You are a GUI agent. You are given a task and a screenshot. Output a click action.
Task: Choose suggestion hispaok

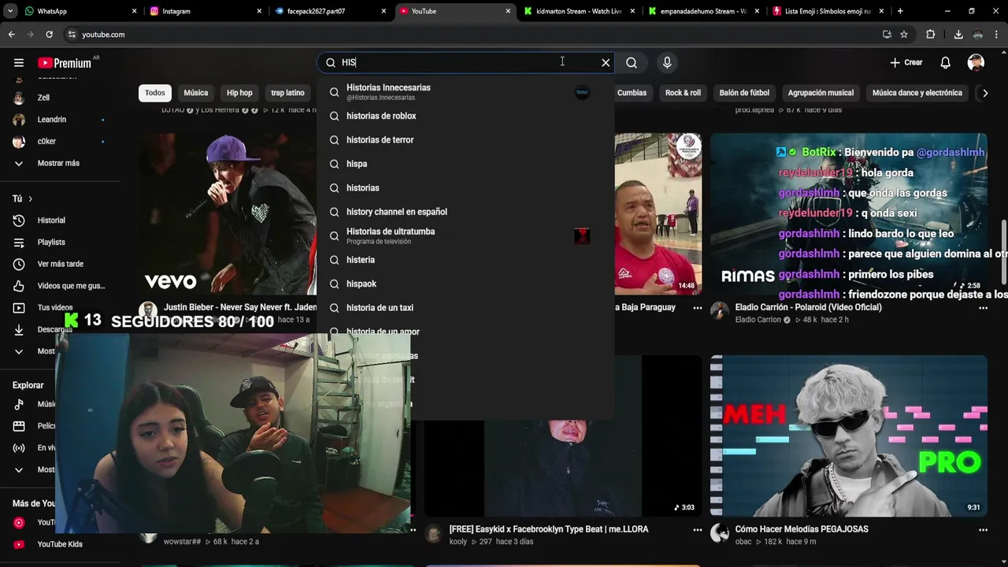pyautogui.click(x=465, y=283)
